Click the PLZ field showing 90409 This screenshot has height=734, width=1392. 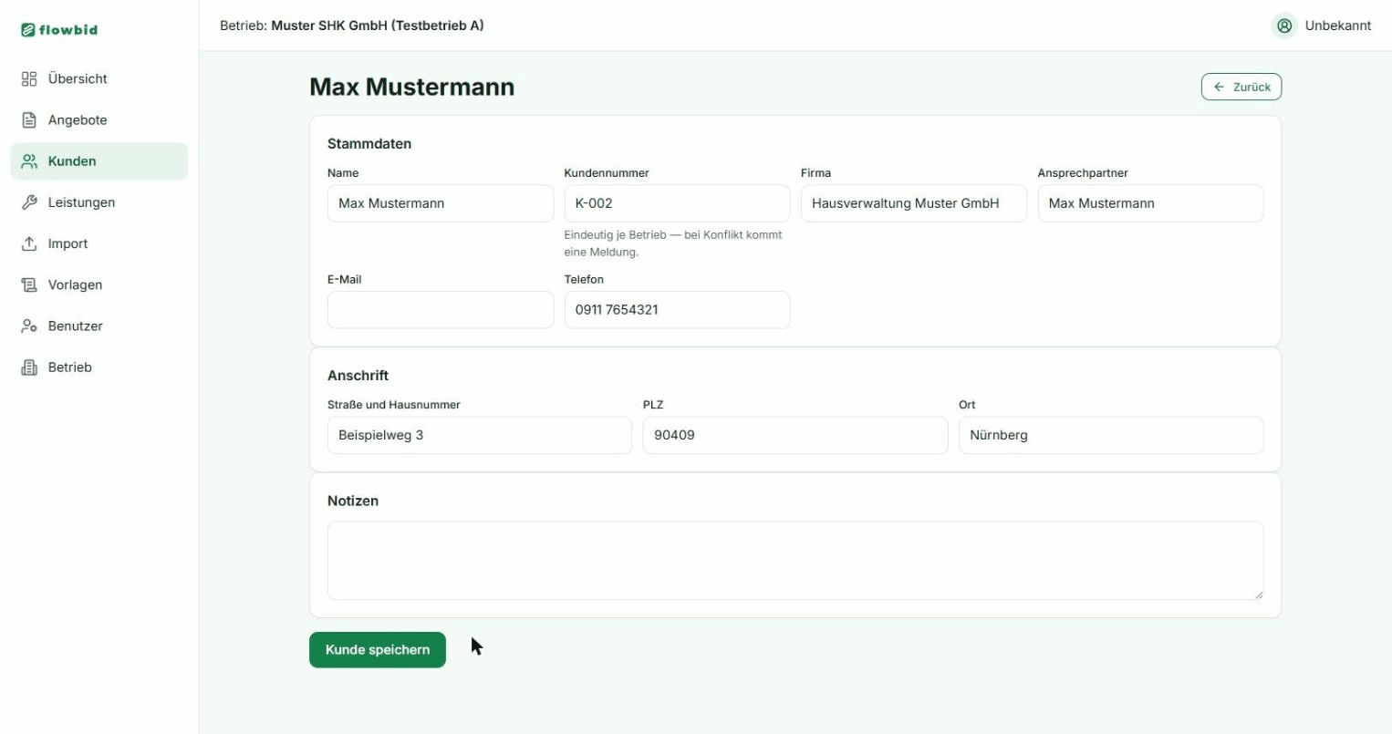[x=795, y=435]
